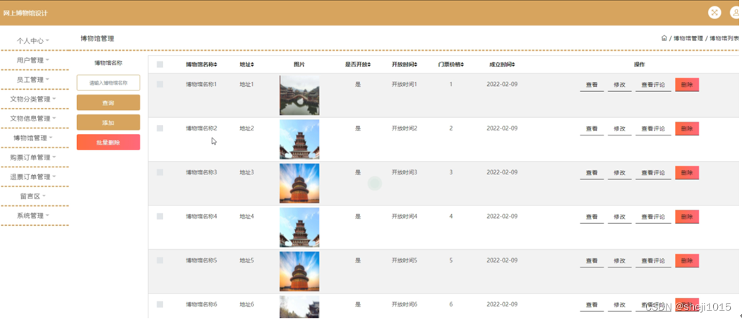Check the row checkbox for 博物馆名称2

(160, 128)
